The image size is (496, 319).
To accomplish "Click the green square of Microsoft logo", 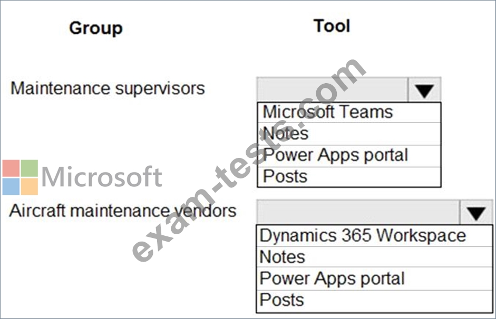I will [30, 168].
